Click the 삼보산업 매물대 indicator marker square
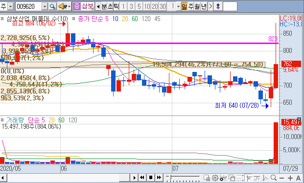Viewport: 304px width, 183px height. coord(2,19)
